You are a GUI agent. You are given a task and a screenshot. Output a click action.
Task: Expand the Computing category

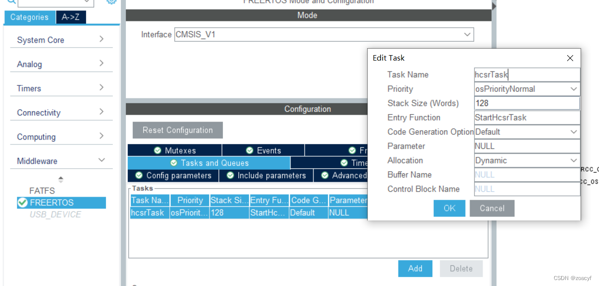pyautogui.click(x=62, y=137)
